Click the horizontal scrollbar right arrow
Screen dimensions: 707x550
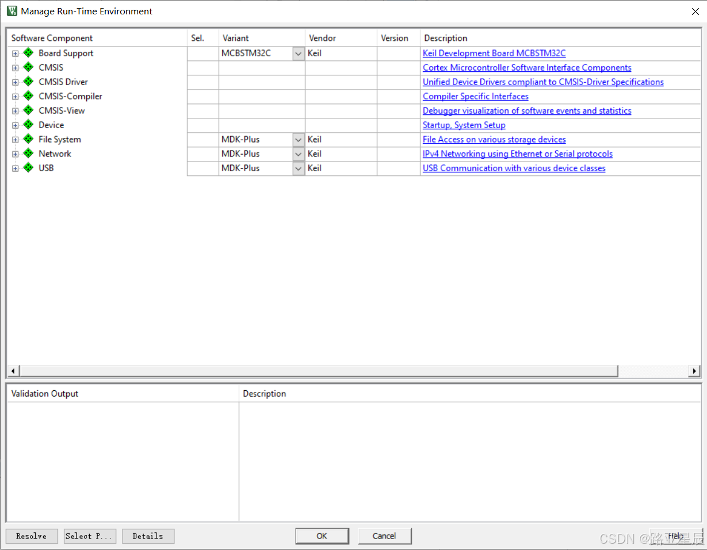pos(695,371)
